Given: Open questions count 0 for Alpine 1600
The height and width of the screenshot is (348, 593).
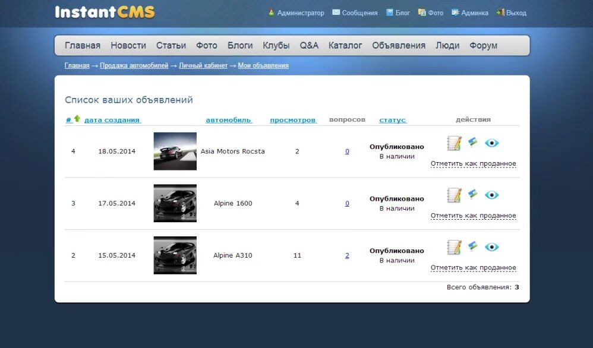Looking at the screenshot, I should (347, 204).
